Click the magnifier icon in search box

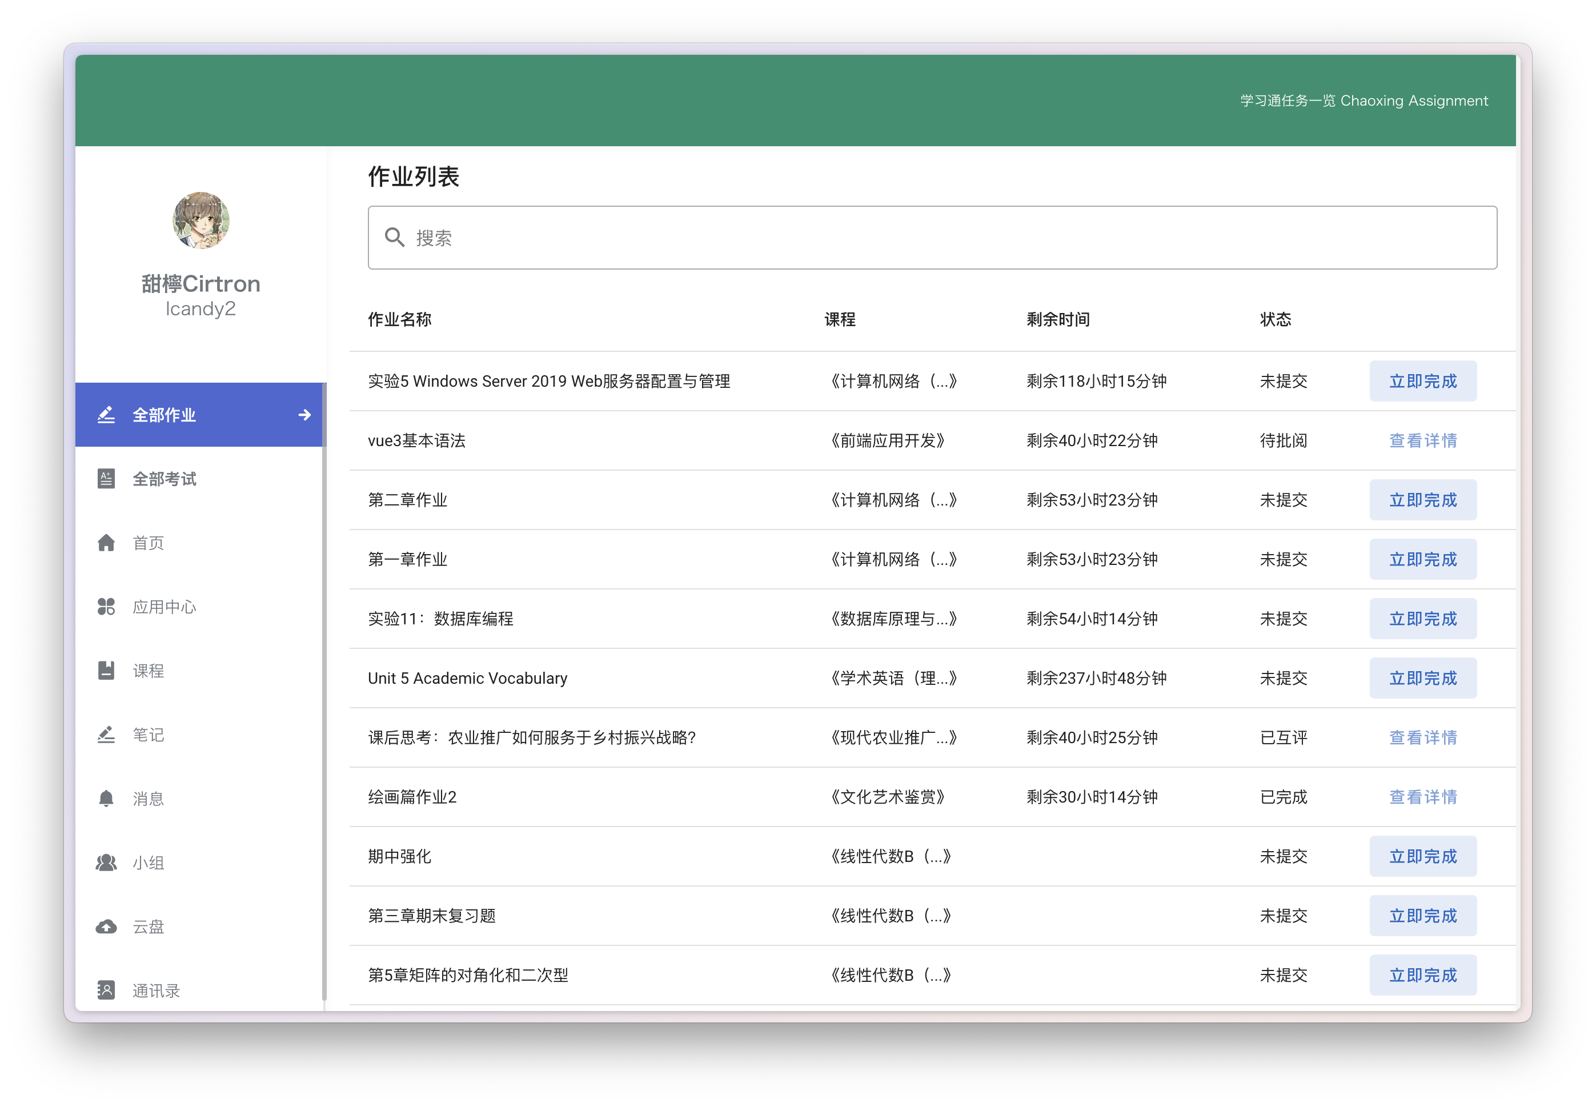click(395, 238)
